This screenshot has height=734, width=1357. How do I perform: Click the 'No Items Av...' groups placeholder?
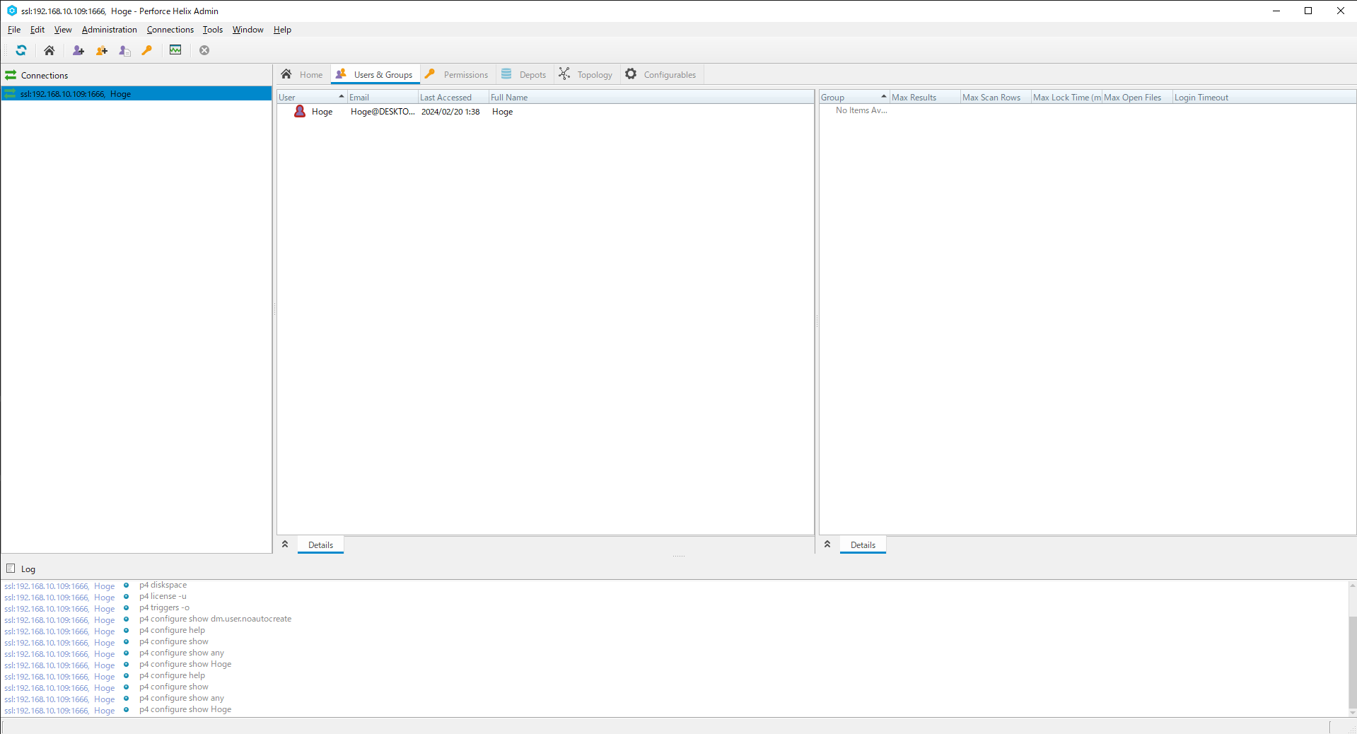pyautogui.click(x=861, y=110)
